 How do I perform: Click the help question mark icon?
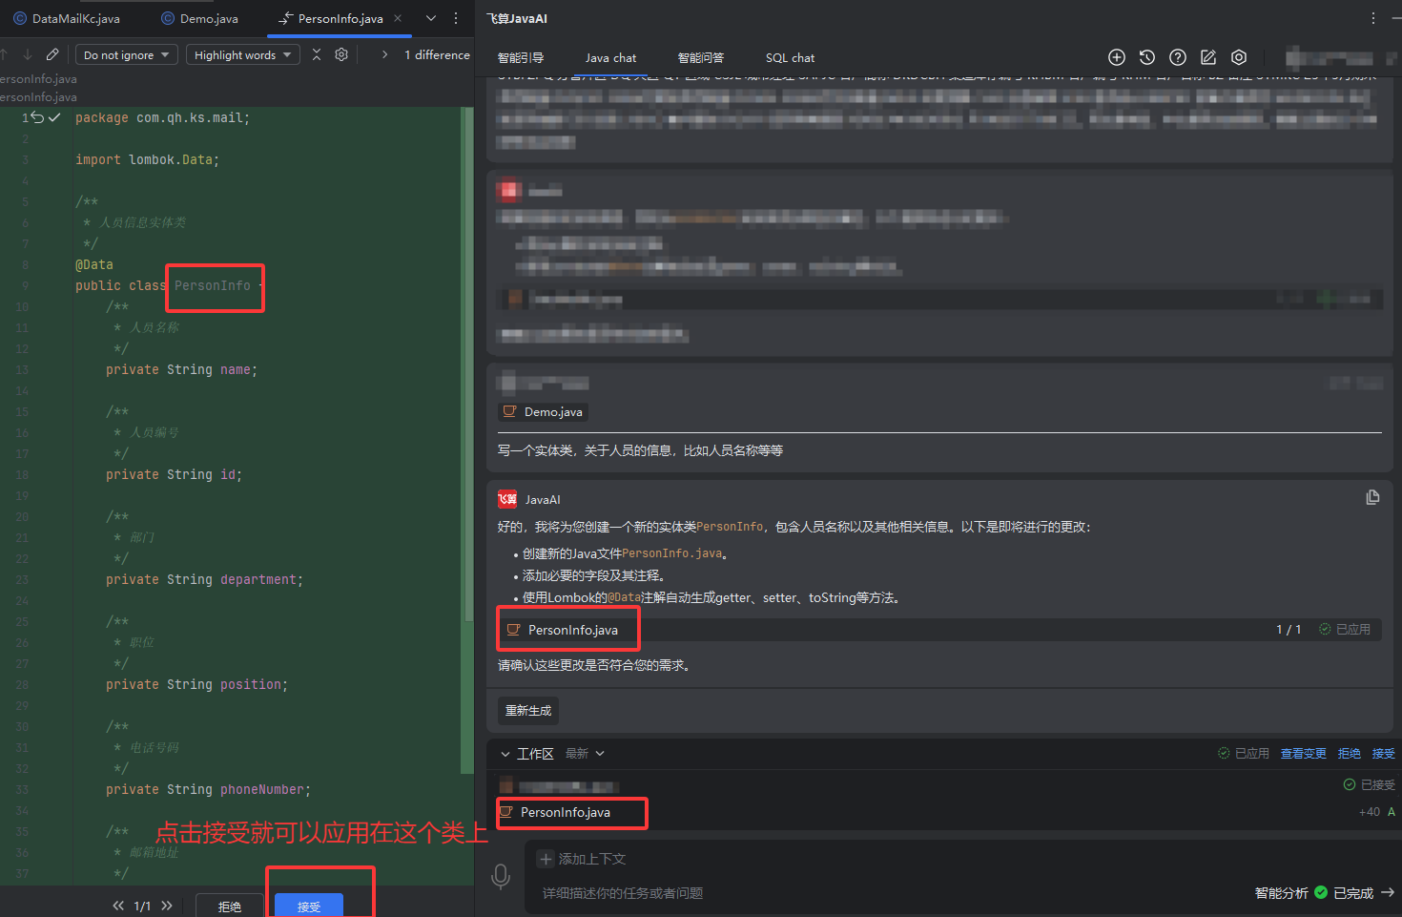click(x=1178, y=57)
